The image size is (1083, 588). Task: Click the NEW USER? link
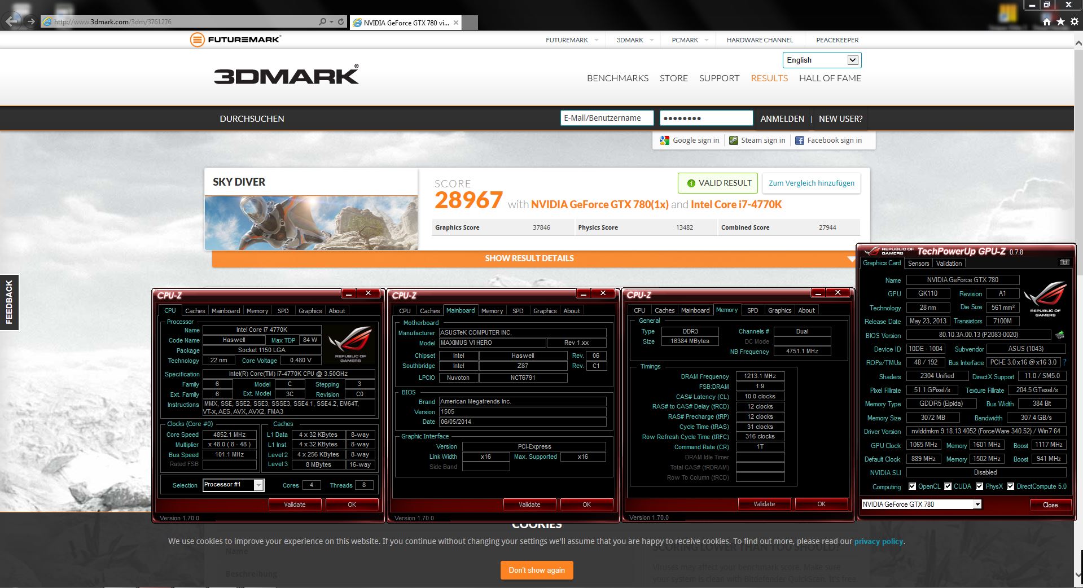click(841, 119)
